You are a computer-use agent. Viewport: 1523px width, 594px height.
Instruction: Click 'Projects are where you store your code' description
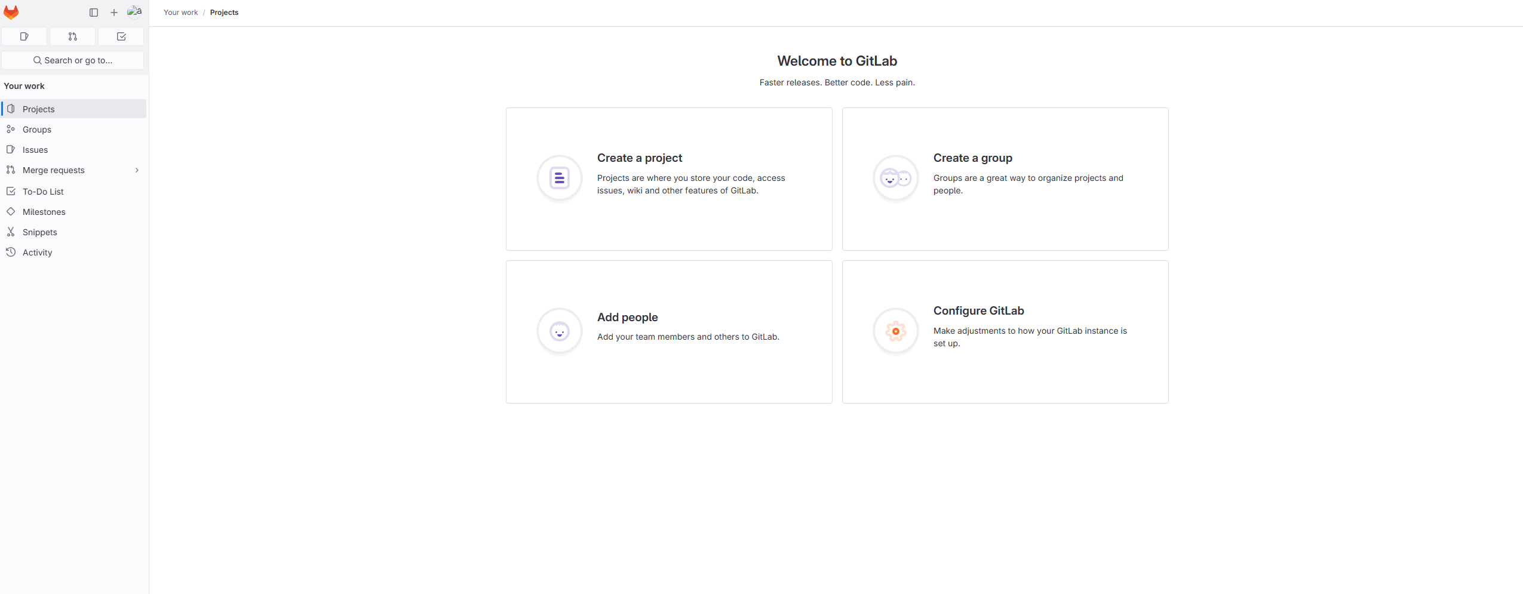click(x=691, y=184)
